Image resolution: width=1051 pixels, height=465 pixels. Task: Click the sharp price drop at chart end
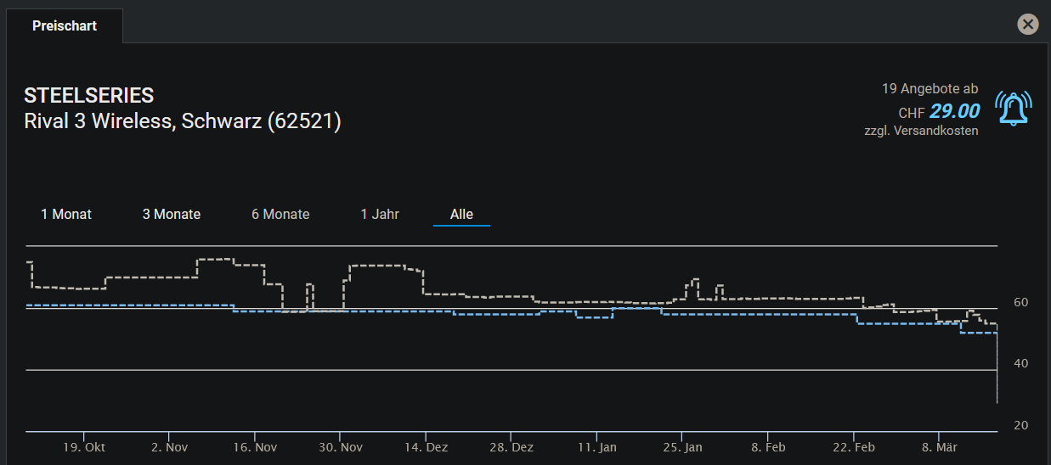[997, 373]
